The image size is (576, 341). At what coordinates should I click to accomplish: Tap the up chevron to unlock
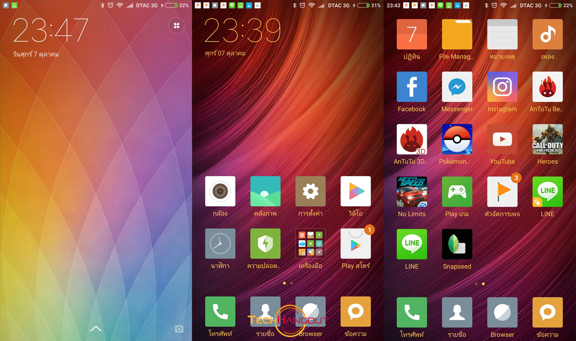pyautogui.click(x=96, y=329)
